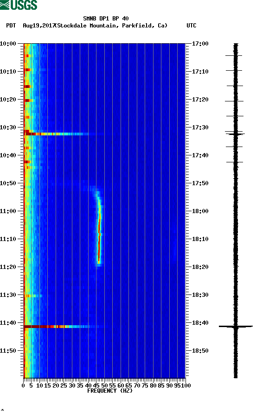Click the 50 Hz frequency axis label
The width and height of the screenshot is (256, 415).
tap(104, 385)
